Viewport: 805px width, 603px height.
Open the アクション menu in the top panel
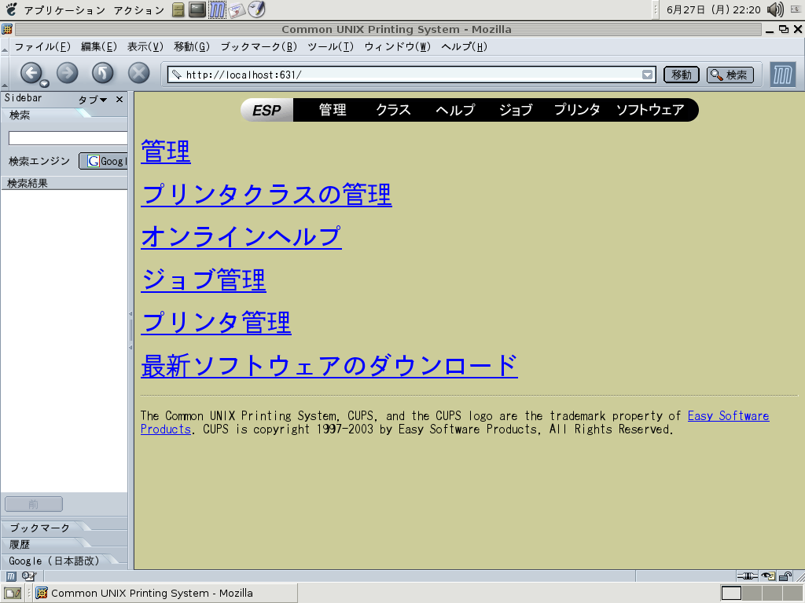click(138, 9)
